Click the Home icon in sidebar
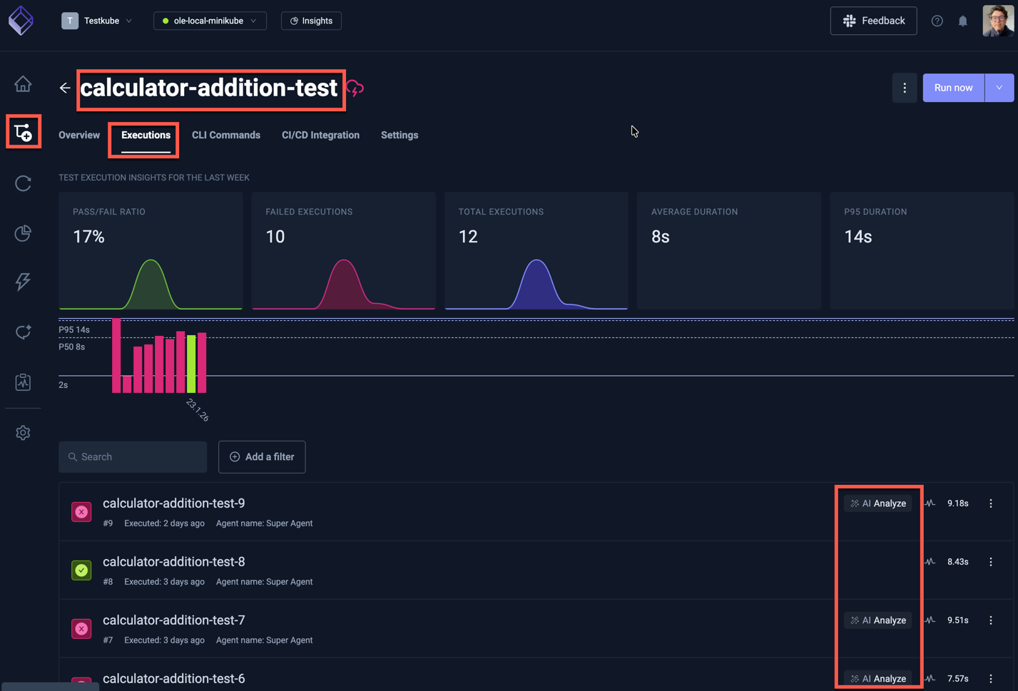This screenshot has height=691, width=1018. tap(23, 84)
